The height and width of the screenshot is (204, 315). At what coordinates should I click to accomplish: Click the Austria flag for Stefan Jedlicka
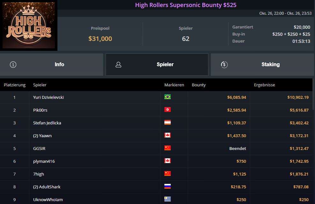point(167,122)
